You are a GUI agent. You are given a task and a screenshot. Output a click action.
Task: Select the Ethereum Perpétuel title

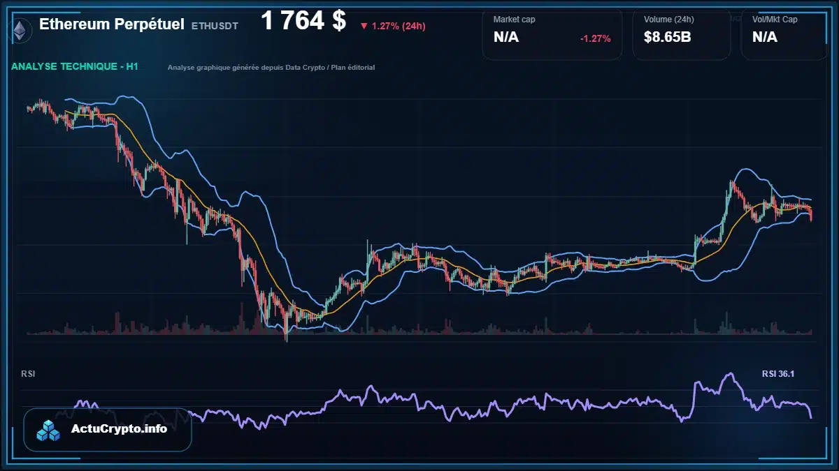[x=112, y=24]
